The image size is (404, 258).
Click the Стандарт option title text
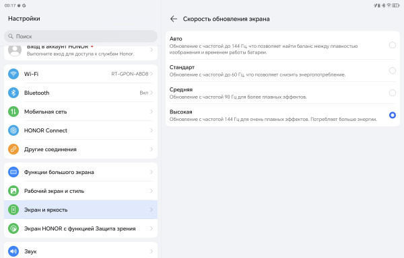(x=182, y=67)
